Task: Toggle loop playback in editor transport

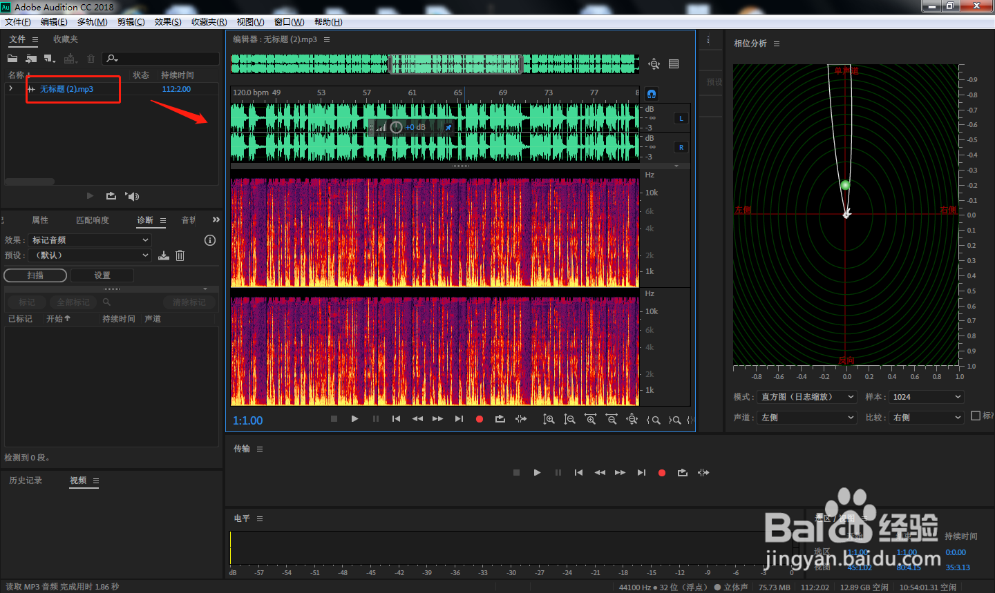Action: (500, 419)
